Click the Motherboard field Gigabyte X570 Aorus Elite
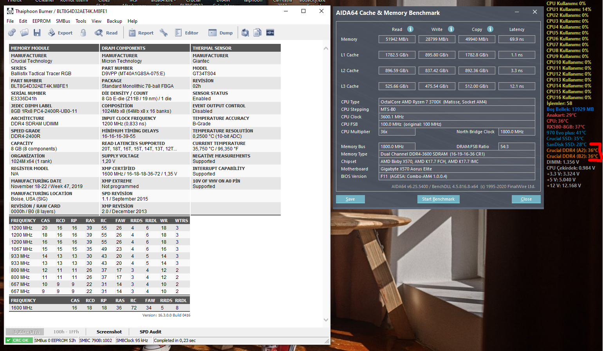The width and height of the screenshot is (603, 351). point(457,169)
